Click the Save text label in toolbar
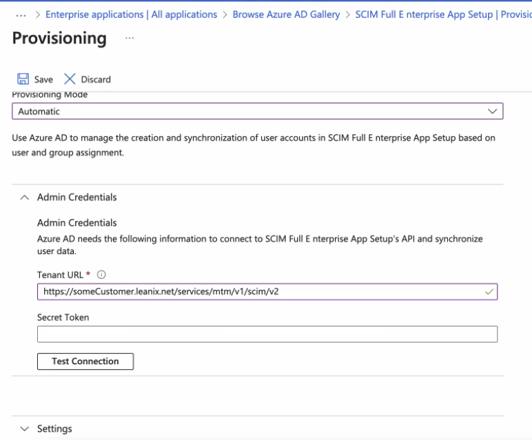The height and width of the screenshot is (440, 532). 43,79
